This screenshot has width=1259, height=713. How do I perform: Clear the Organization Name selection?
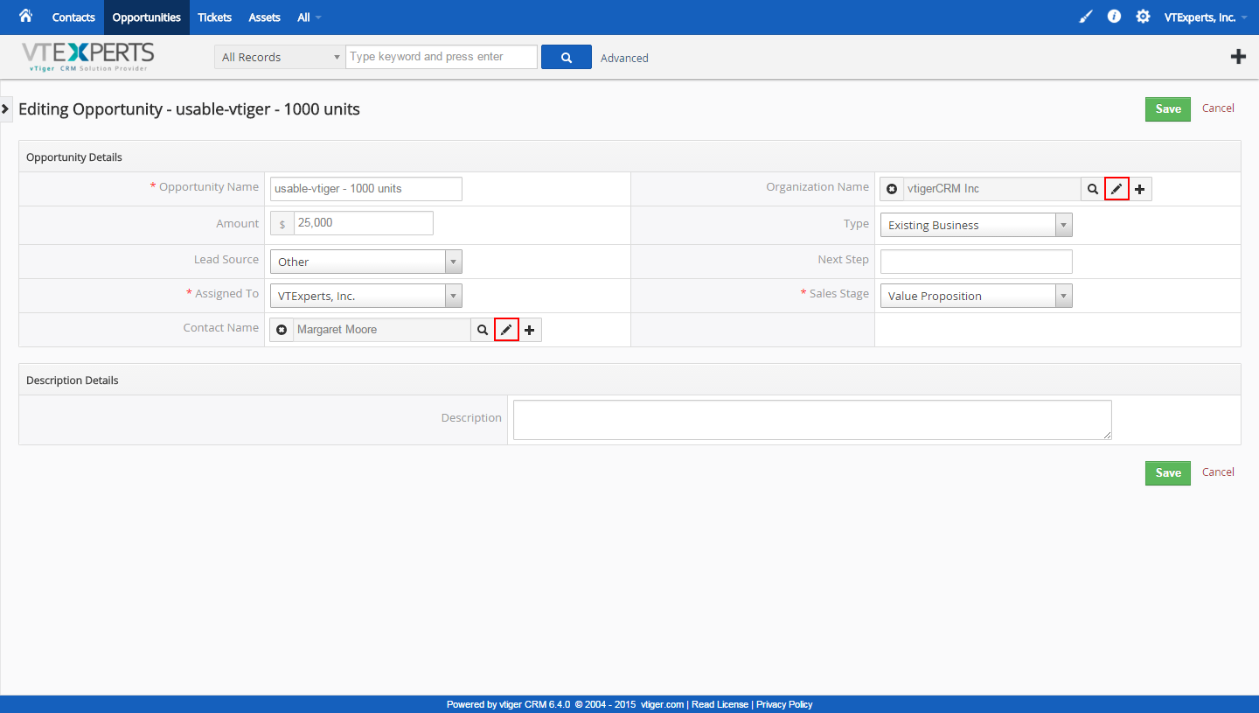click(892, 189)
